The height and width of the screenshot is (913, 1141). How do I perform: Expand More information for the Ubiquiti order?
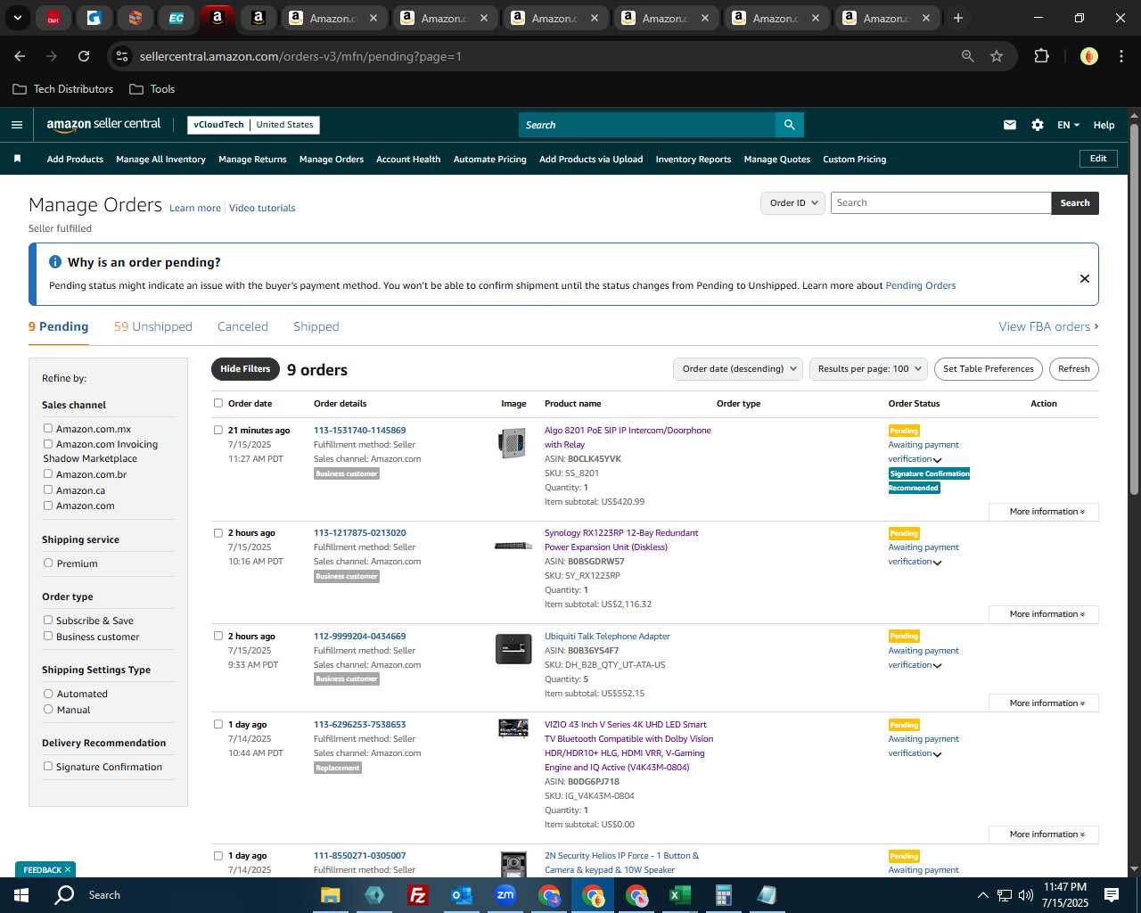coord(1044,703)
